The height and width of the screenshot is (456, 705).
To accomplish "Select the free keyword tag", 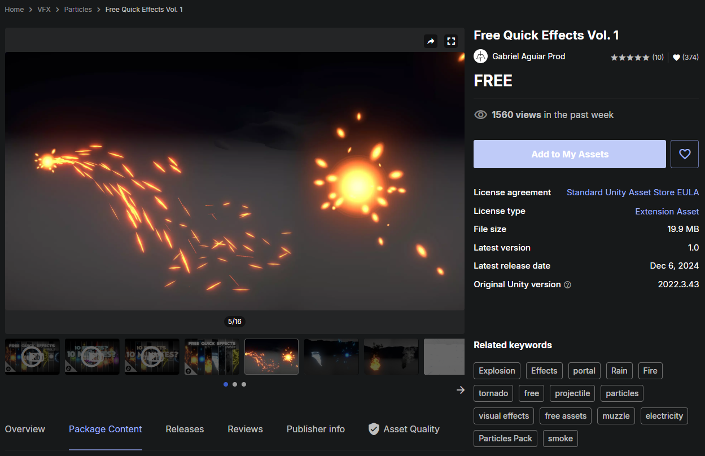I will pos(532,393).
